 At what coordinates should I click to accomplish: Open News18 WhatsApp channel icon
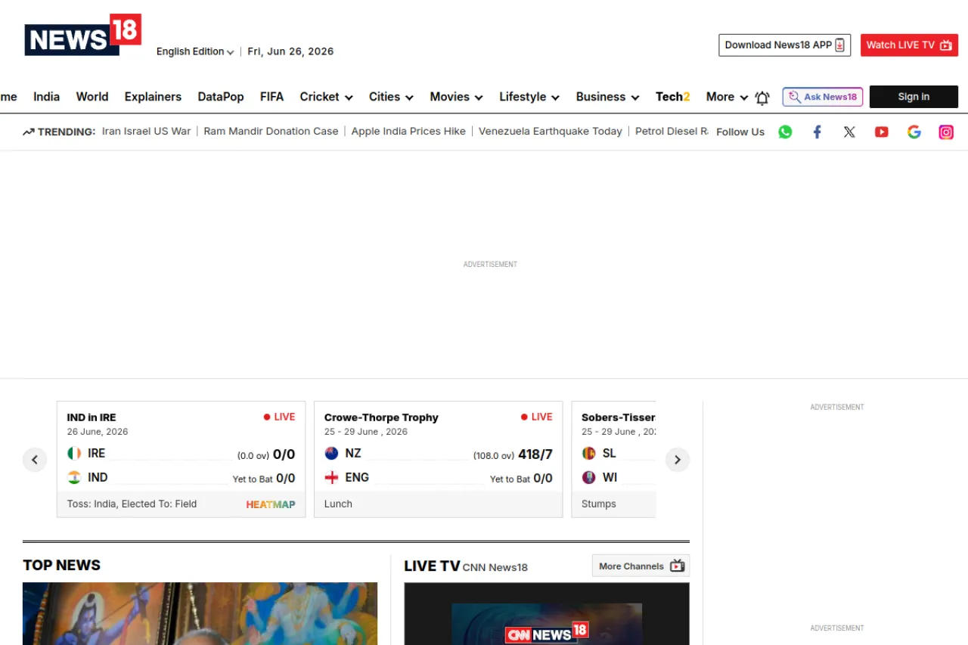786,132
